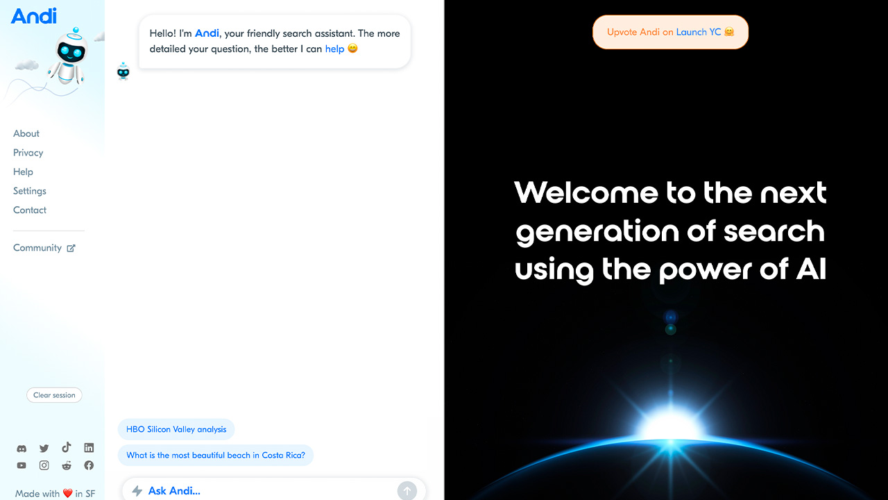Visit Andi's TikTok page icon
The height and width of the screenshot is (500, 888).
coord(67,448)
